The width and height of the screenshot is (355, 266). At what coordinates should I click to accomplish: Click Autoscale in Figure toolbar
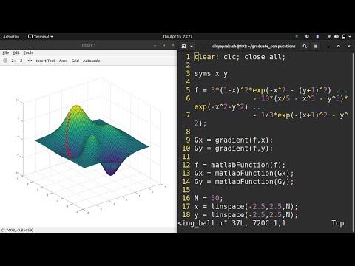(x=92, y=61)
